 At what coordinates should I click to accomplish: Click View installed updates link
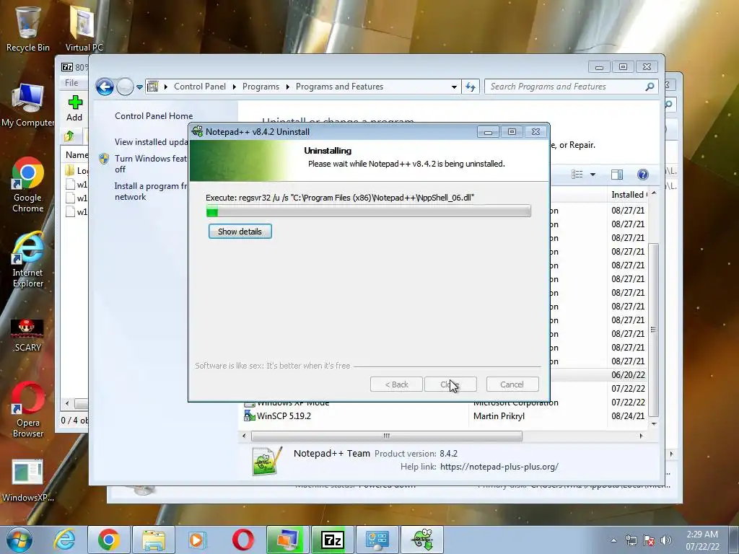(x=152, y=142)
